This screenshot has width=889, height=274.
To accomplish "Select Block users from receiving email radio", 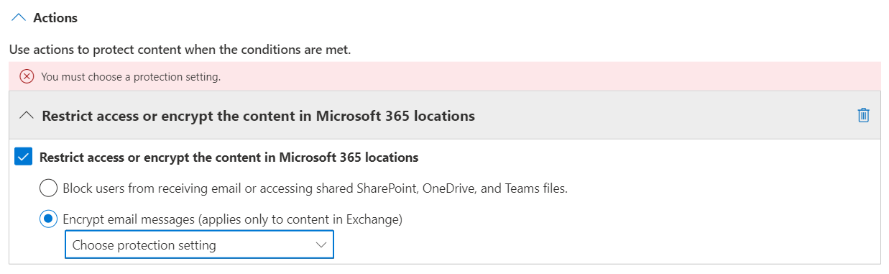I will tap(48, 188).
